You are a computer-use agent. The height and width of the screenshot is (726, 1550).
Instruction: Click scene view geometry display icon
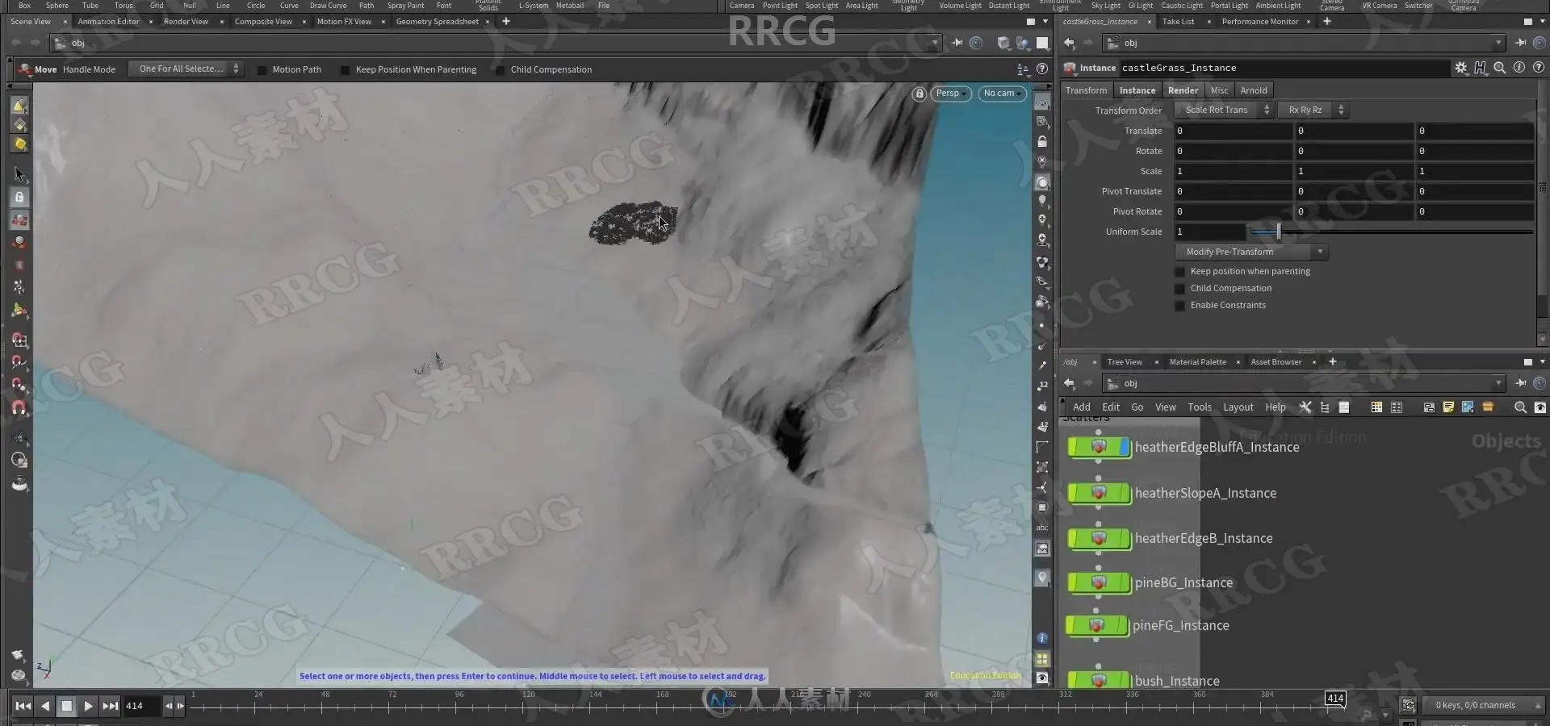(1003, 43)
